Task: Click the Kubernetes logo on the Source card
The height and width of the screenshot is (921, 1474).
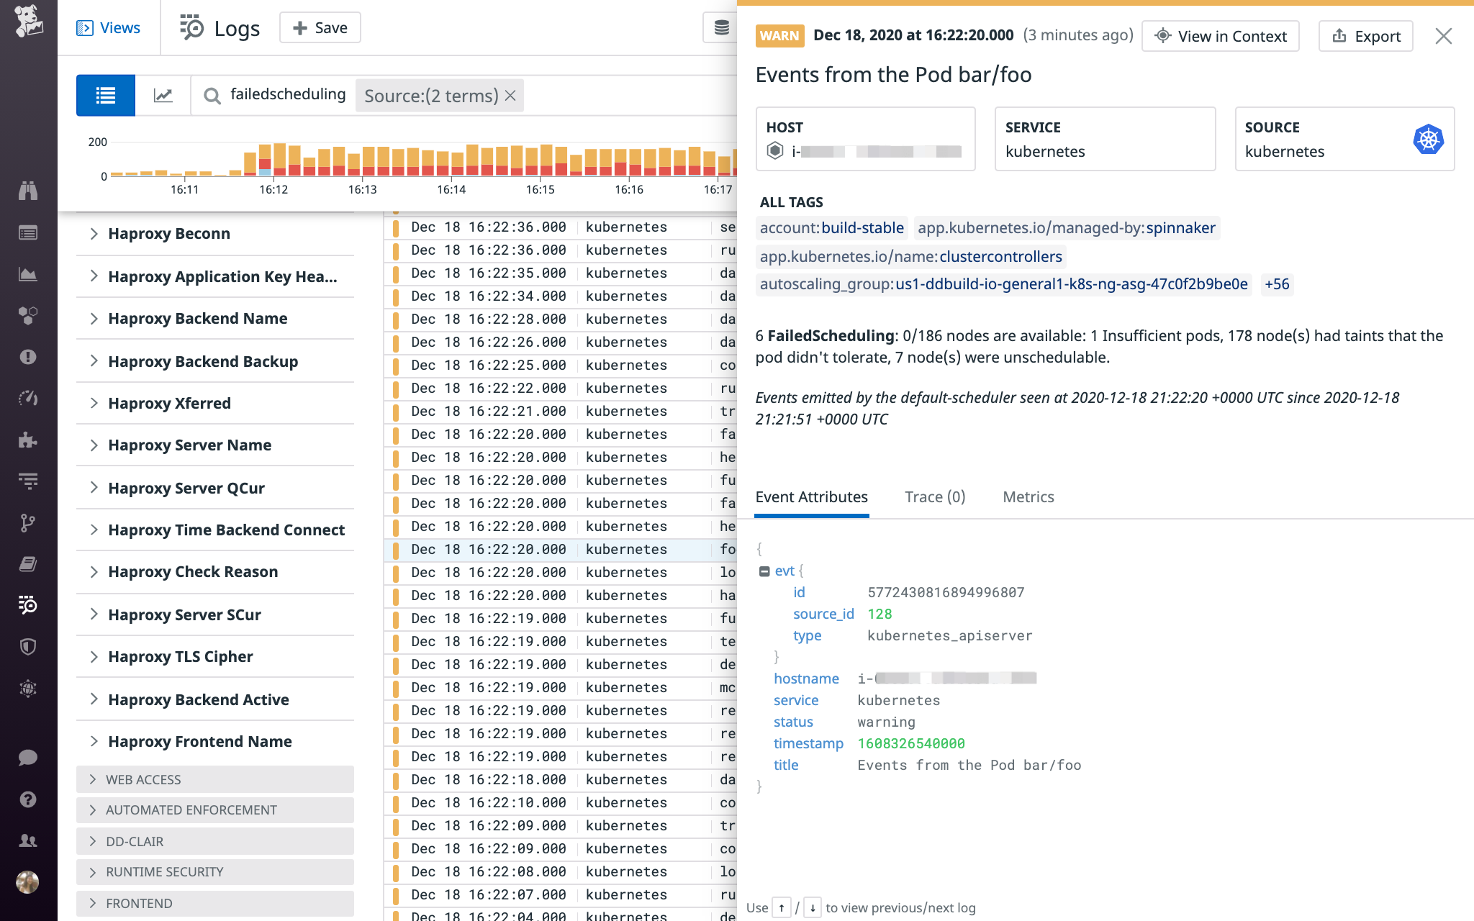Action: coord(1429,140)
